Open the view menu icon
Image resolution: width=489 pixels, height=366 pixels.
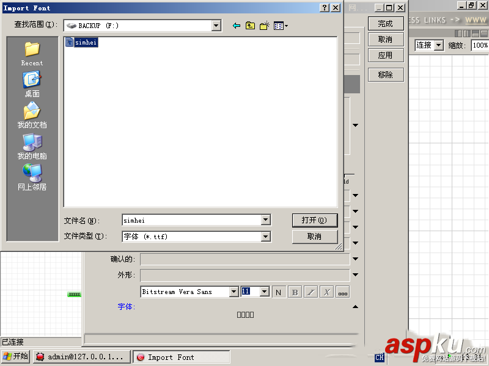tap(281, 26)
